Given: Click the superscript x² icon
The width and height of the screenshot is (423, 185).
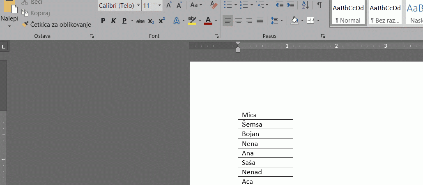Looking at the screenshot, I should point(161,21).
